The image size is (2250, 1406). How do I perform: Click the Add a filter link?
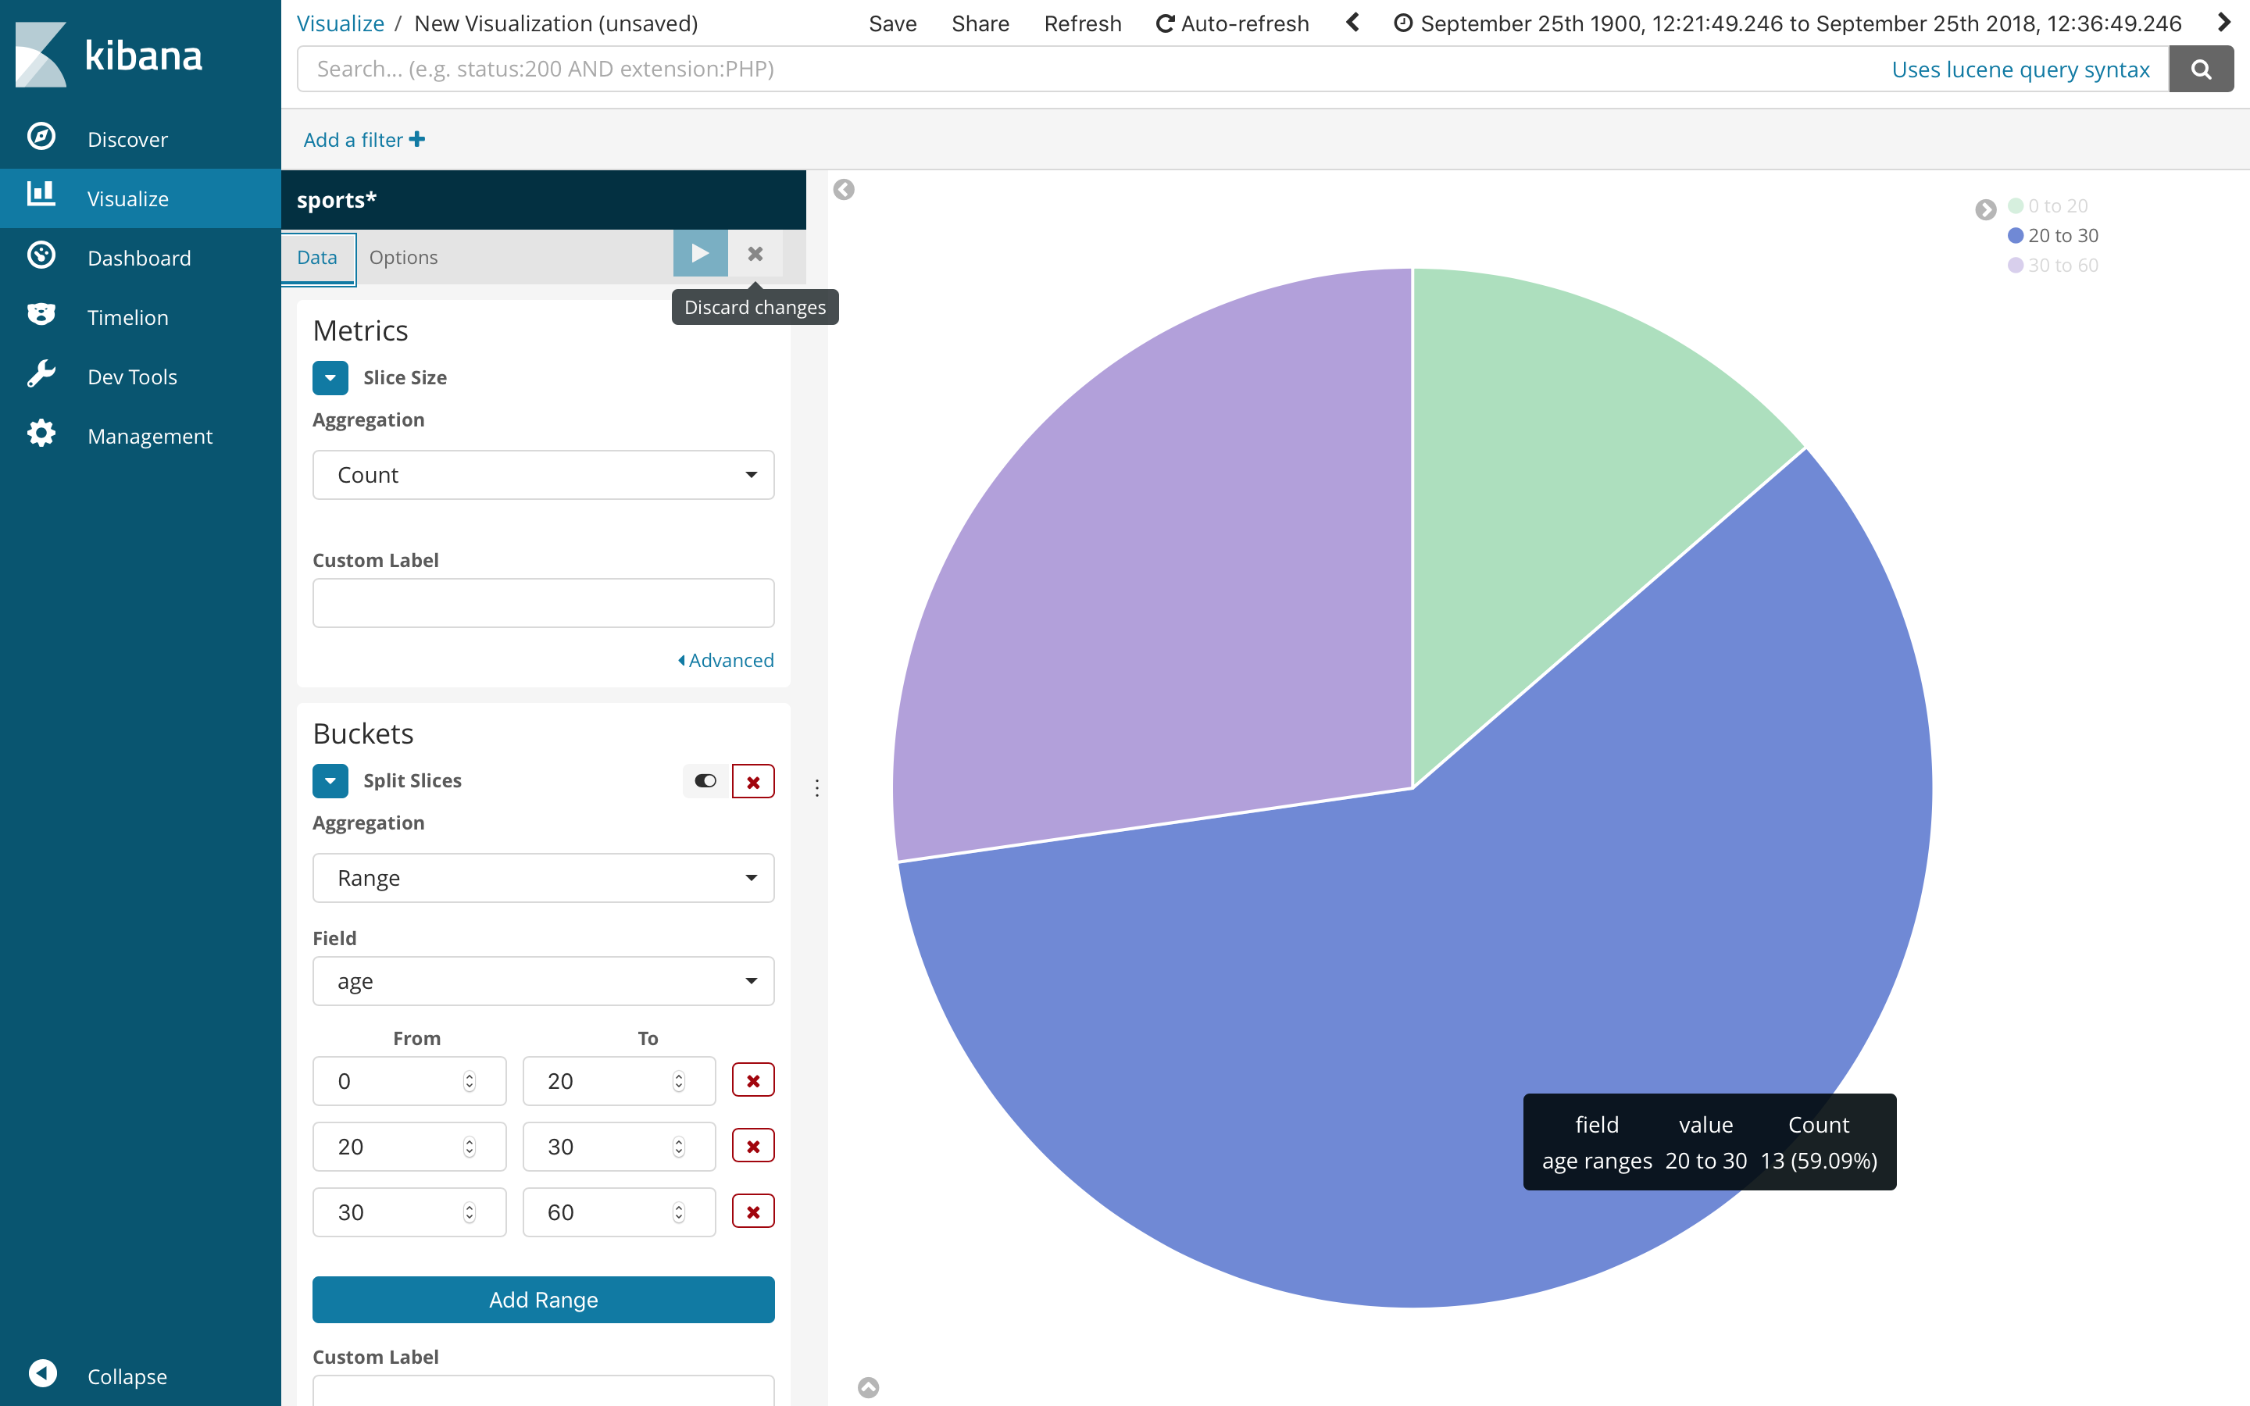pos(363,140)
